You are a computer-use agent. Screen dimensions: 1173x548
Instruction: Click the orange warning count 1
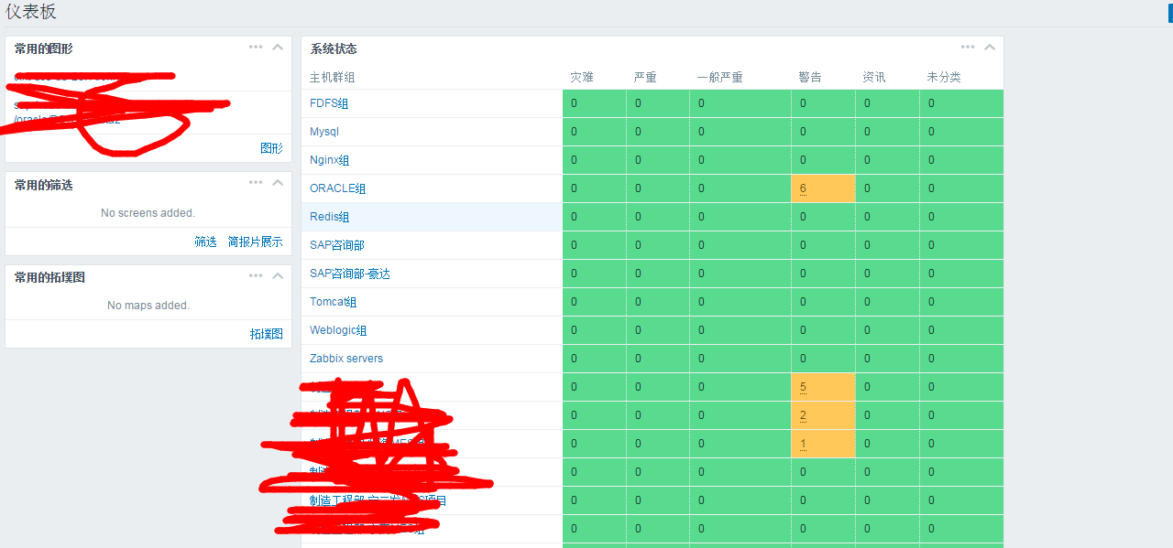pos(803,444)
